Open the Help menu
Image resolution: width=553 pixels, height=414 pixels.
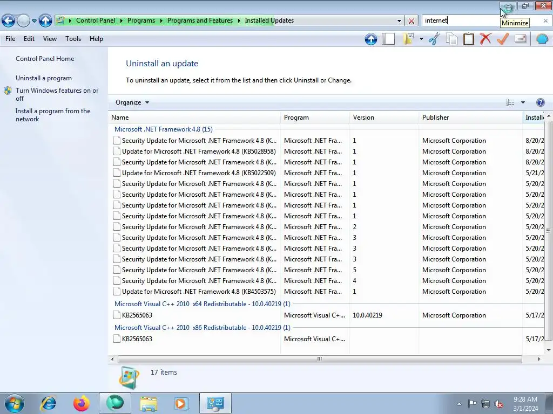pyautogui.click(x=96, y=39)
